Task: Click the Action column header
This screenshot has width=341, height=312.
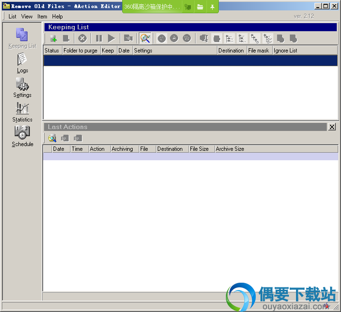Action: click(x=99, y=149)
